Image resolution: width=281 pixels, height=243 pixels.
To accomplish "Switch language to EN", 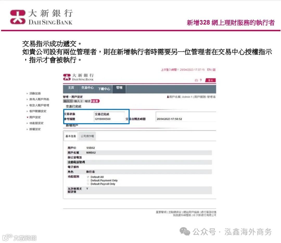I will [x=209, y=70].
